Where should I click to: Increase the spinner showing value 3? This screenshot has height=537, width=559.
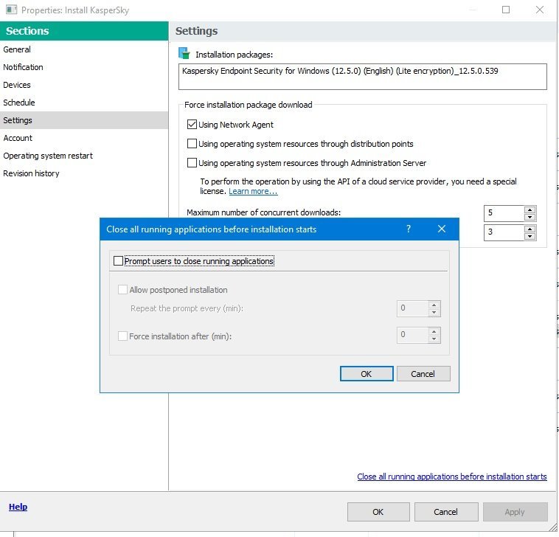coord(530,229)
